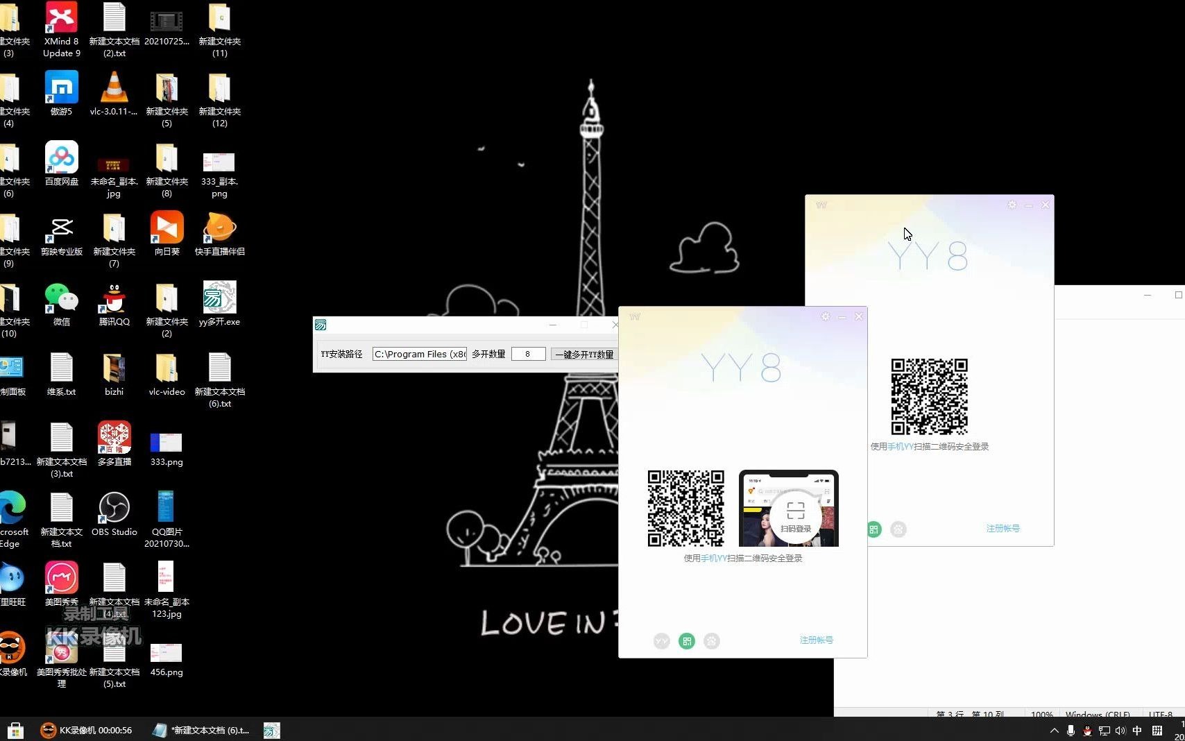Click 手机YY link under rear window QR code
1185x741 pixels.
point(901,446)
